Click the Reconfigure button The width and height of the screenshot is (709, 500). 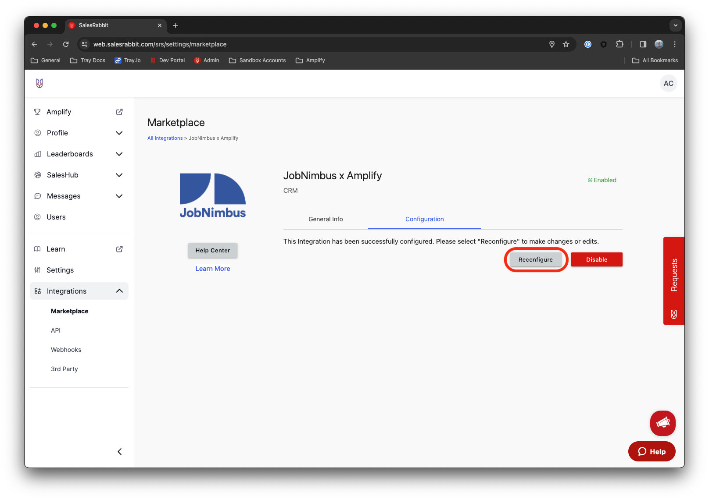(x=536, y=259)
